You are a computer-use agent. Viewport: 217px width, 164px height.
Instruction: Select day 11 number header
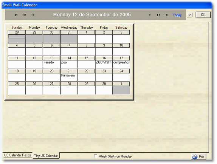pos(17,58)
